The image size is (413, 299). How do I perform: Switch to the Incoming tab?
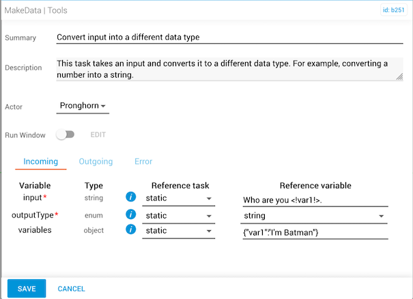(x=40, y=162)
